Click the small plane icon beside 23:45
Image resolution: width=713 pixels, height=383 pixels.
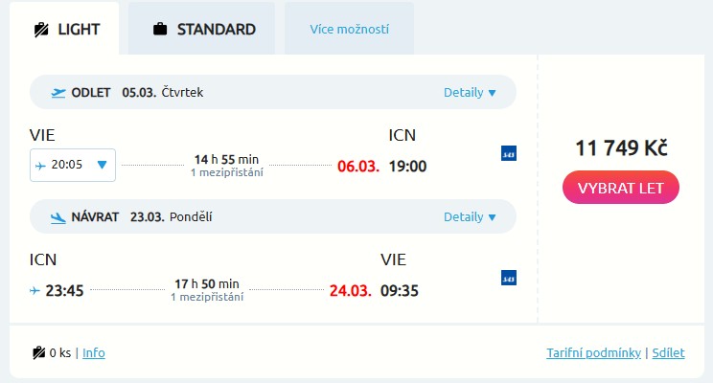point(35,290)
